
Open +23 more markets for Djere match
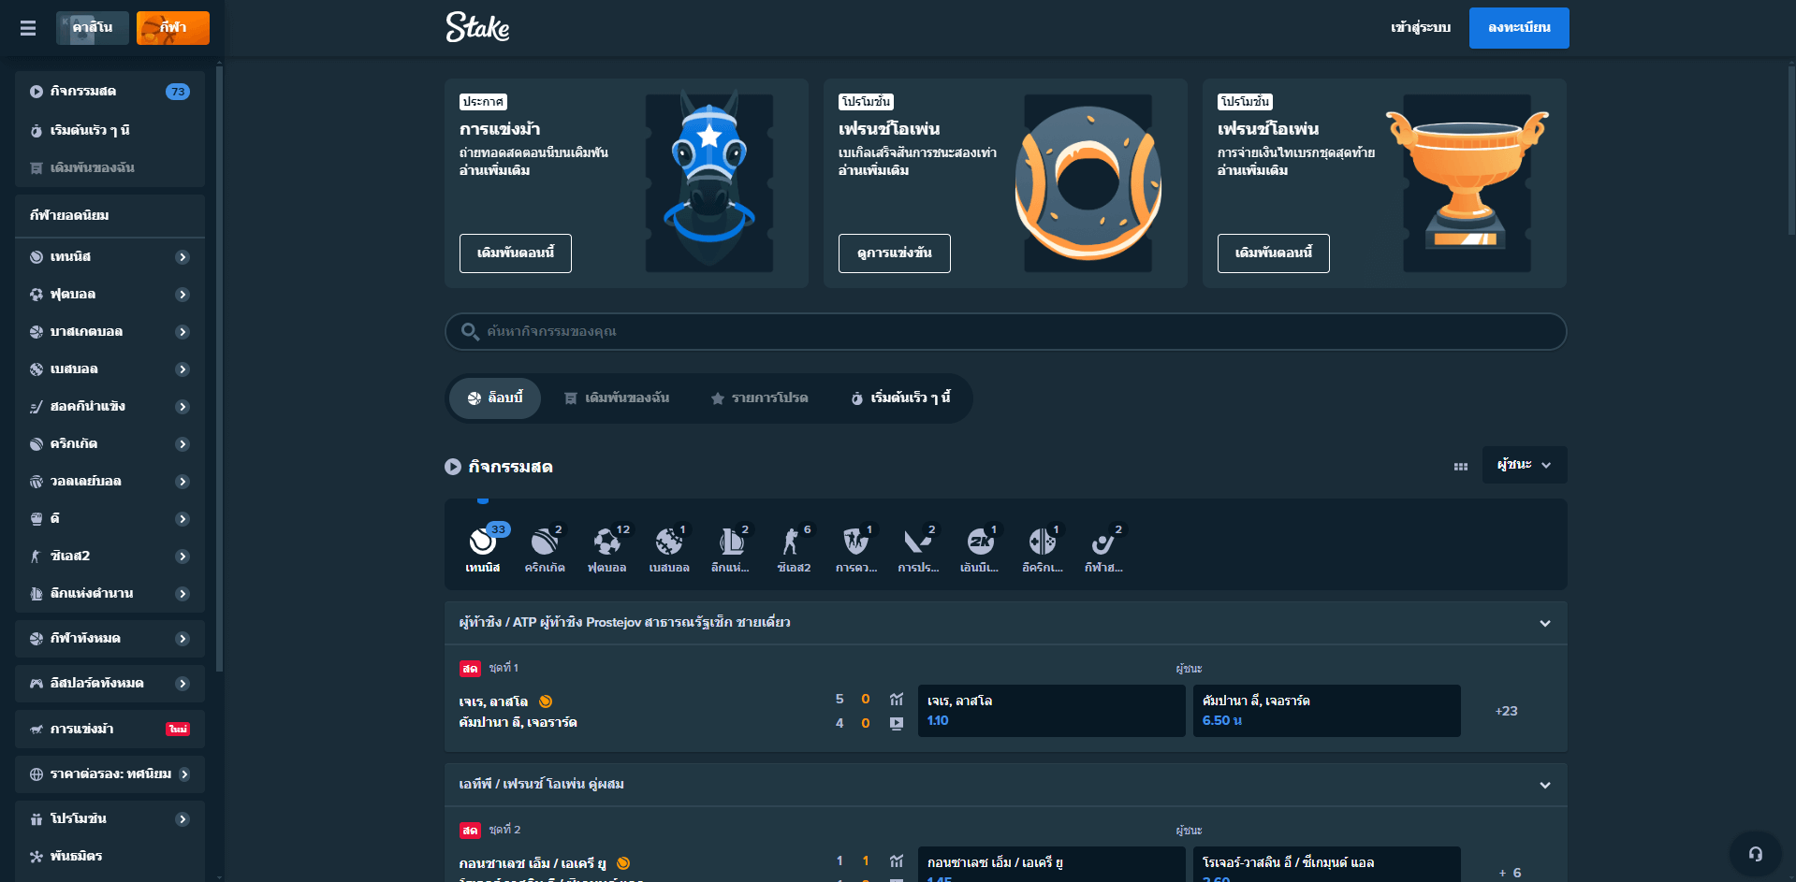(1507, 711)
